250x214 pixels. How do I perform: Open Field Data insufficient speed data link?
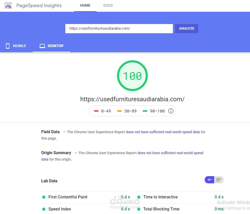click(163, 132)
